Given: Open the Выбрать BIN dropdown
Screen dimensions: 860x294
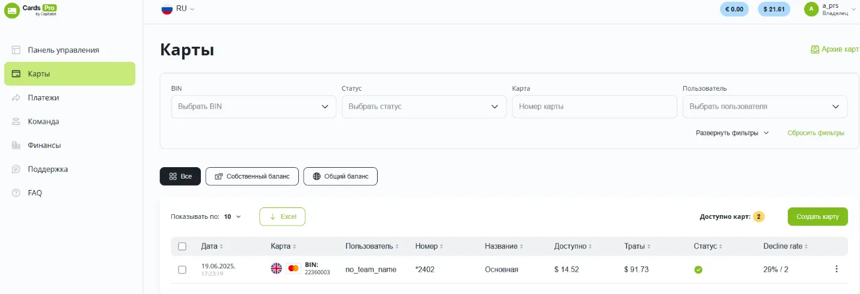Looking at the screenshot, I should click(x=254, y=106).
